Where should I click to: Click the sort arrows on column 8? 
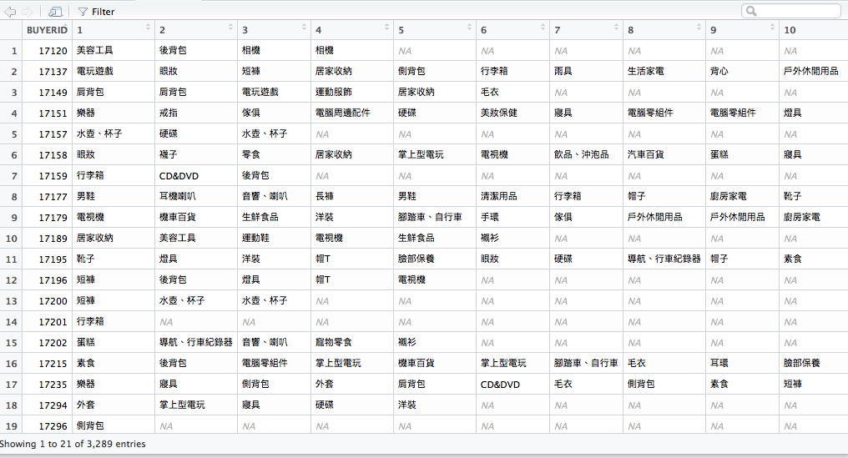coord(699,27)
